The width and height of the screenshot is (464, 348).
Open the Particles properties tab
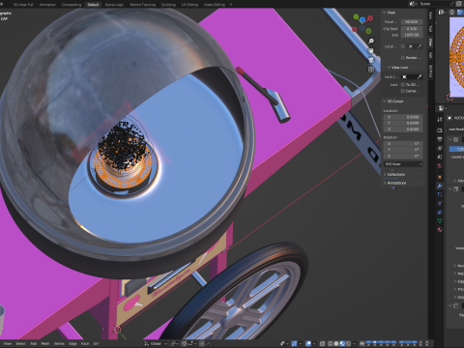click(440, 194)
